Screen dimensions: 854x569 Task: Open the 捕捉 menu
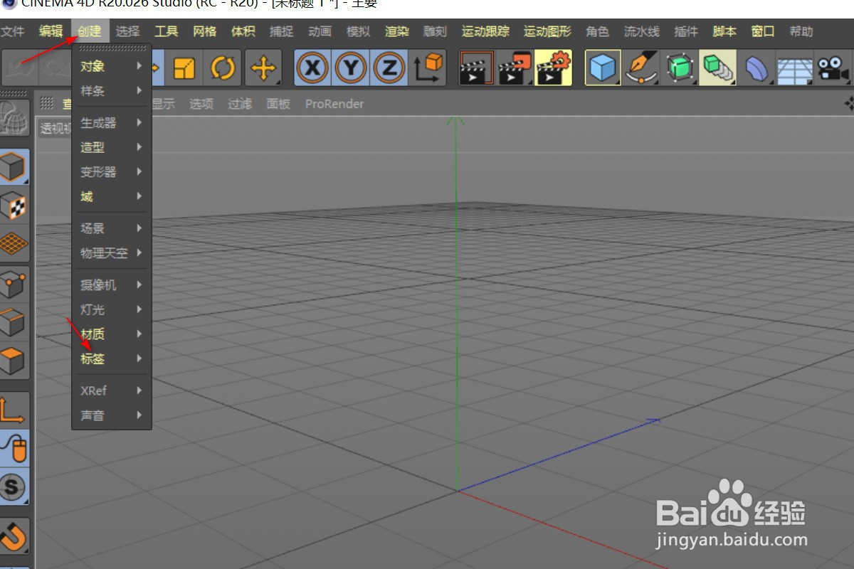[282, 31]
